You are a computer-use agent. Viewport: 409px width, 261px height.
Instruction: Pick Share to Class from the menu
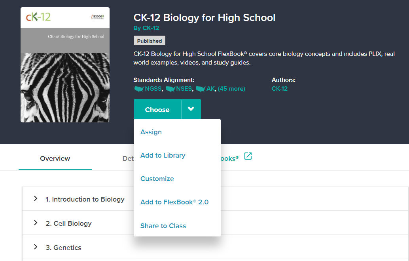tap(163, 226)
